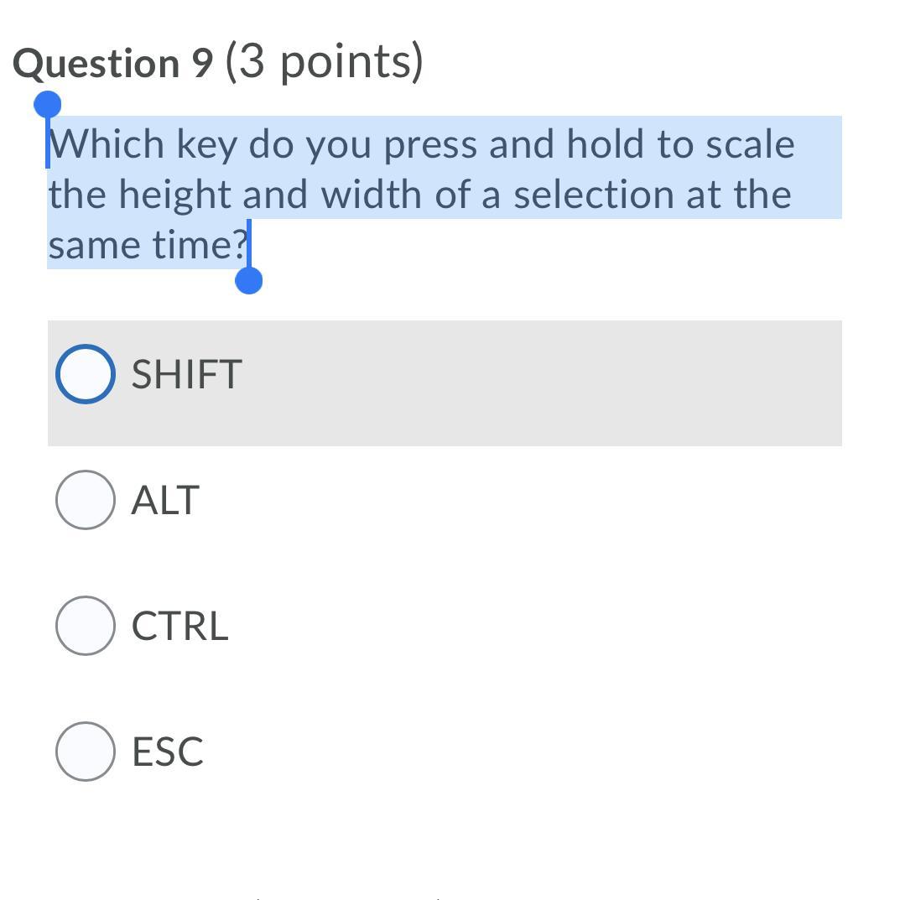This screenshot has width=900, height=900.
Task: Mark ESC as the answer
Action: point(86,751)
